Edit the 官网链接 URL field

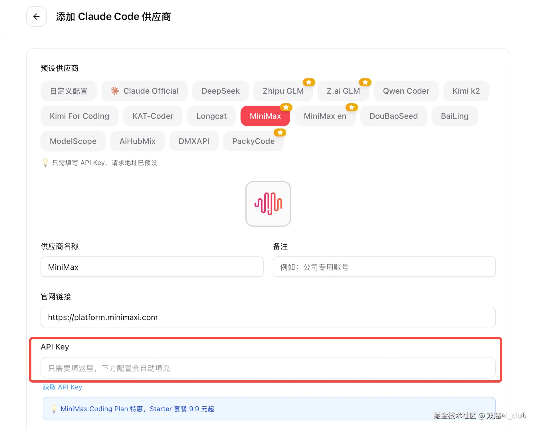coord(268,317)
